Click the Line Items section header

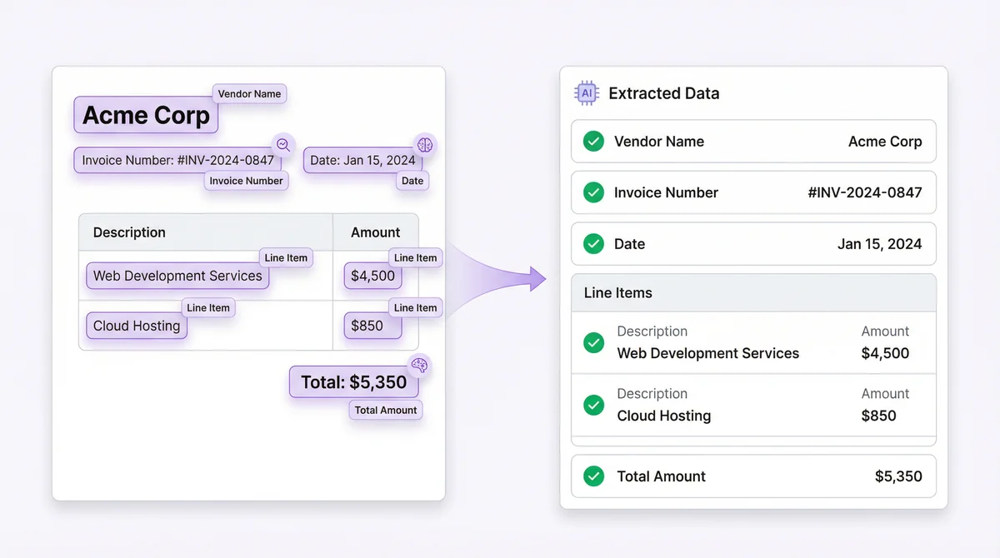pos(754,292)
